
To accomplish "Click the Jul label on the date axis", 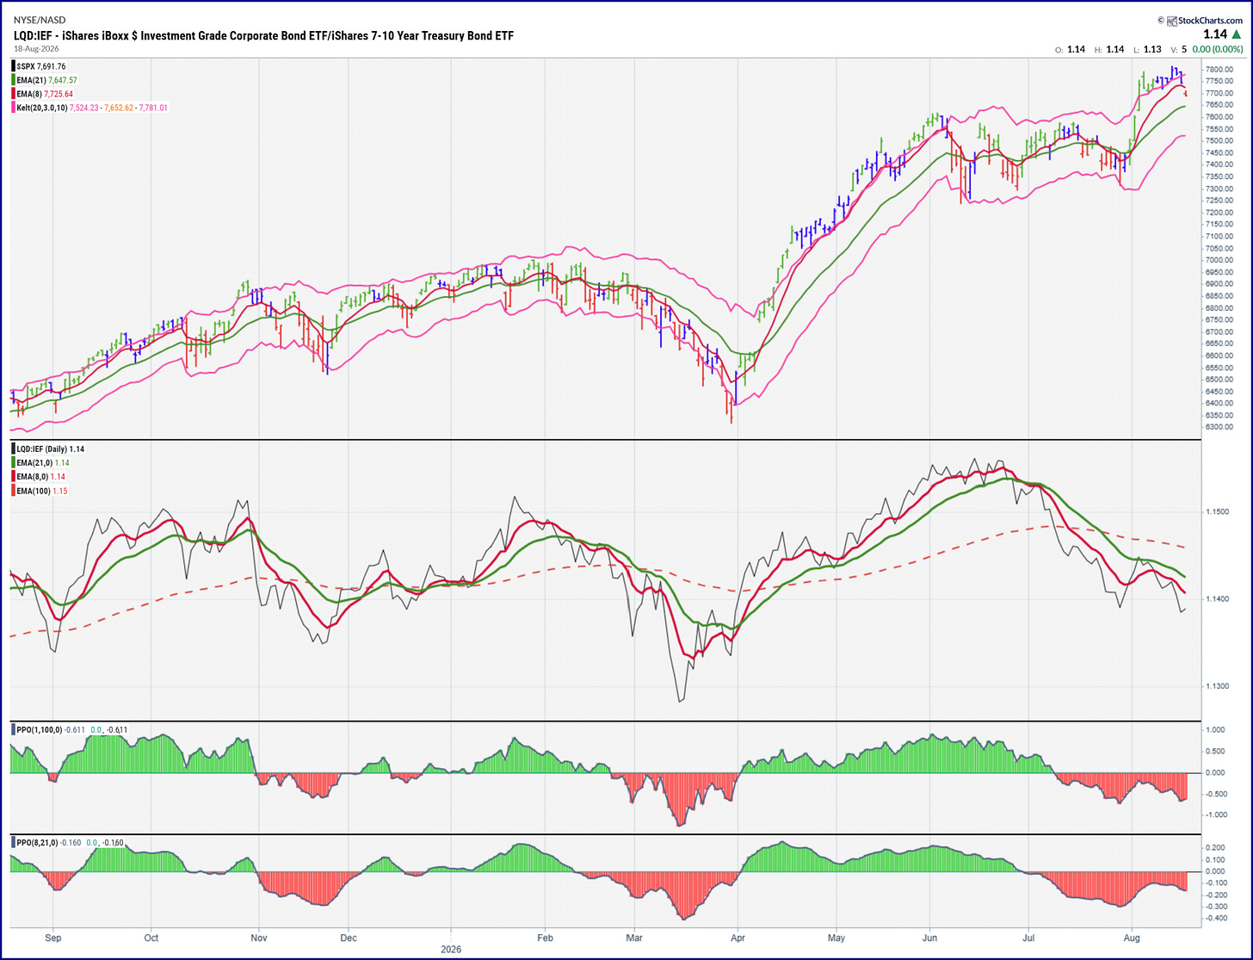I will (x=1028, y=937).
